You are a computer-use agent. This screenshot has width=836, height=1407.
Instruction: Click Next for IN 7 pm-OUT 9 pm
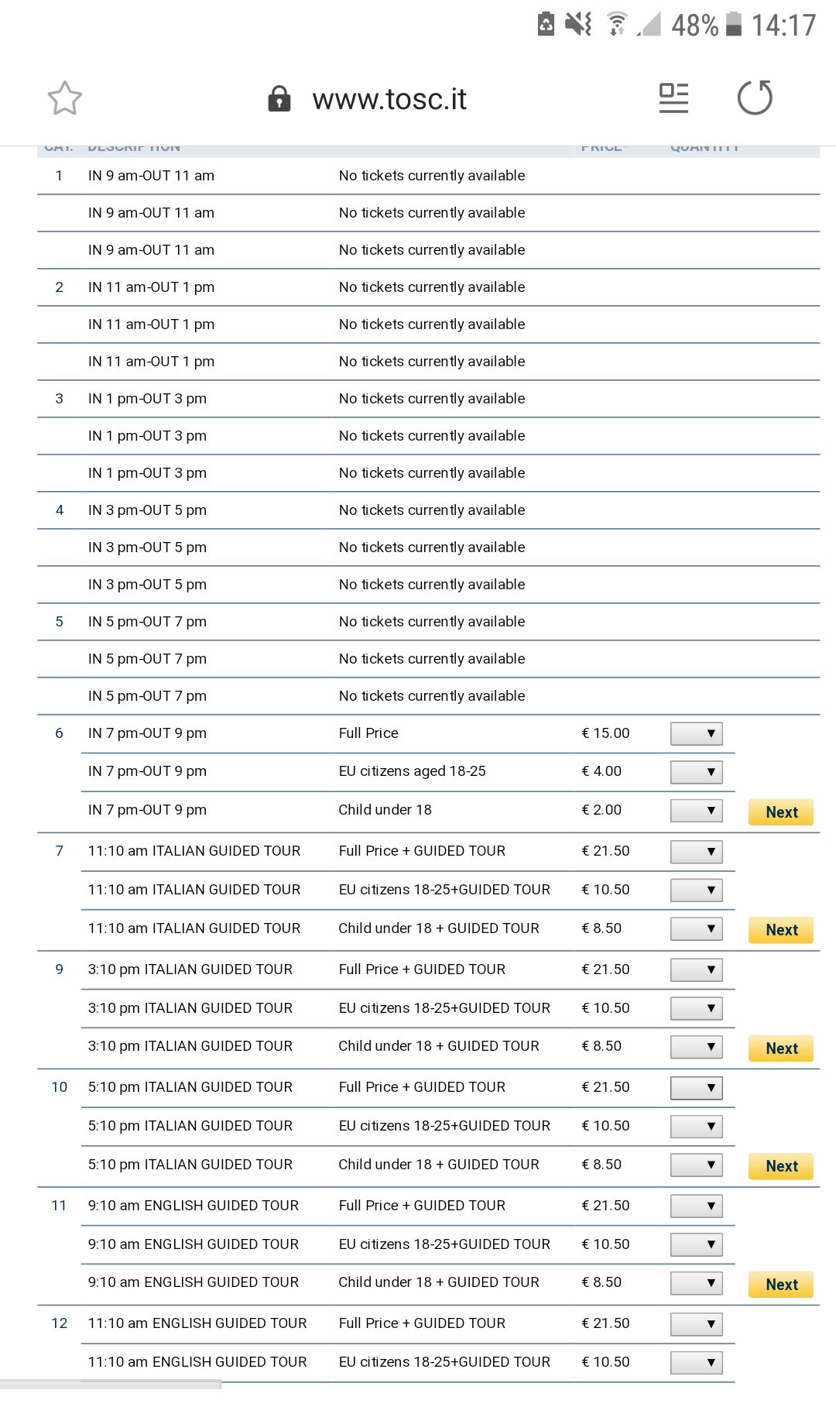(x=781, y=812)
